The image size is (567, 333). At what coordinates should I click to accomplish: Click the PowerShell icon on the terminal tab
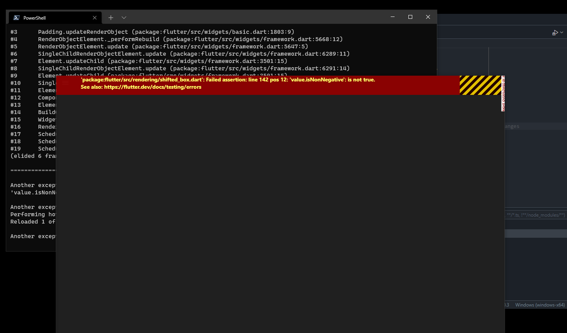coord(17,18)
